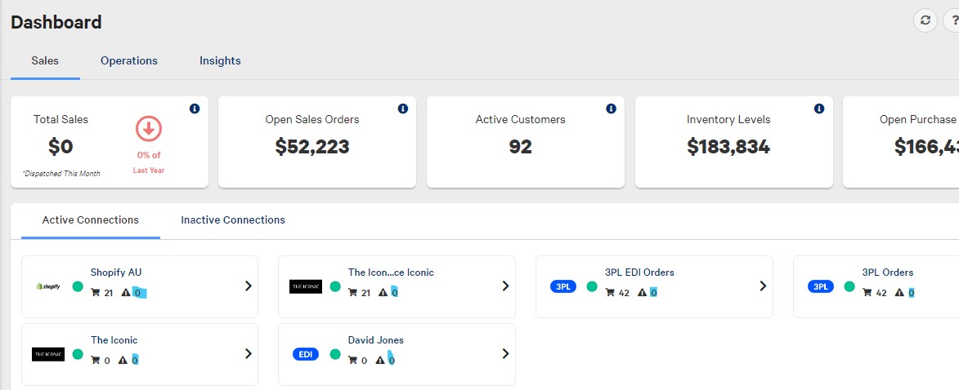The image size is (959, 390).
Task: Click the refresh dashboard icon
Action: 925,21
